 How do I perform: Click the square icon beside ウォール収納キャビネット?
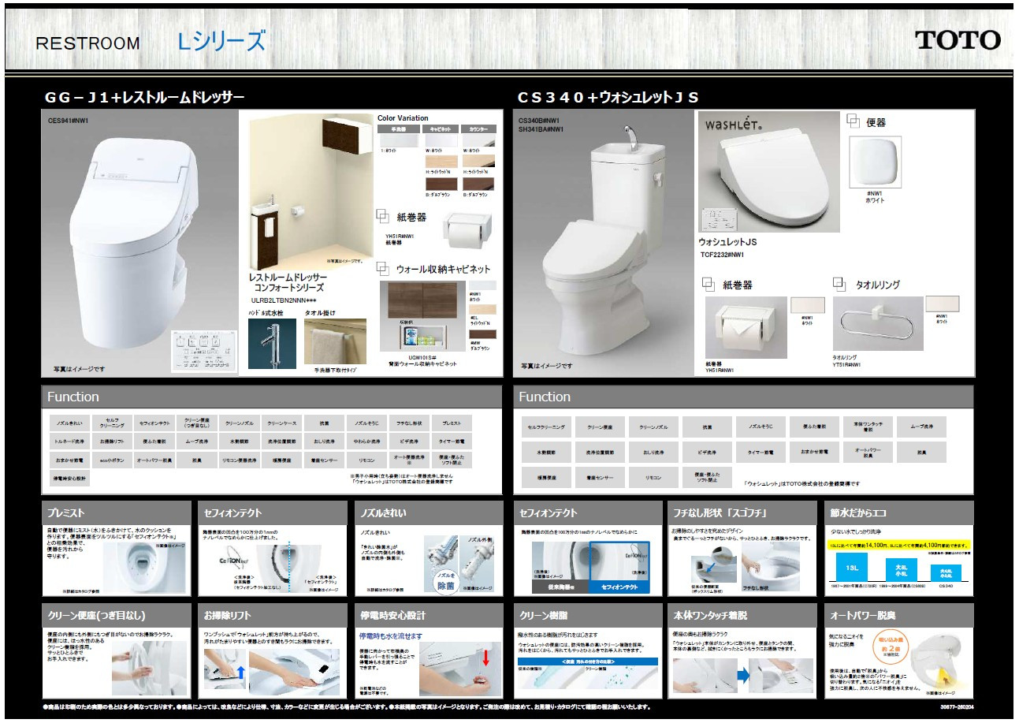click(x=382, y=268)
